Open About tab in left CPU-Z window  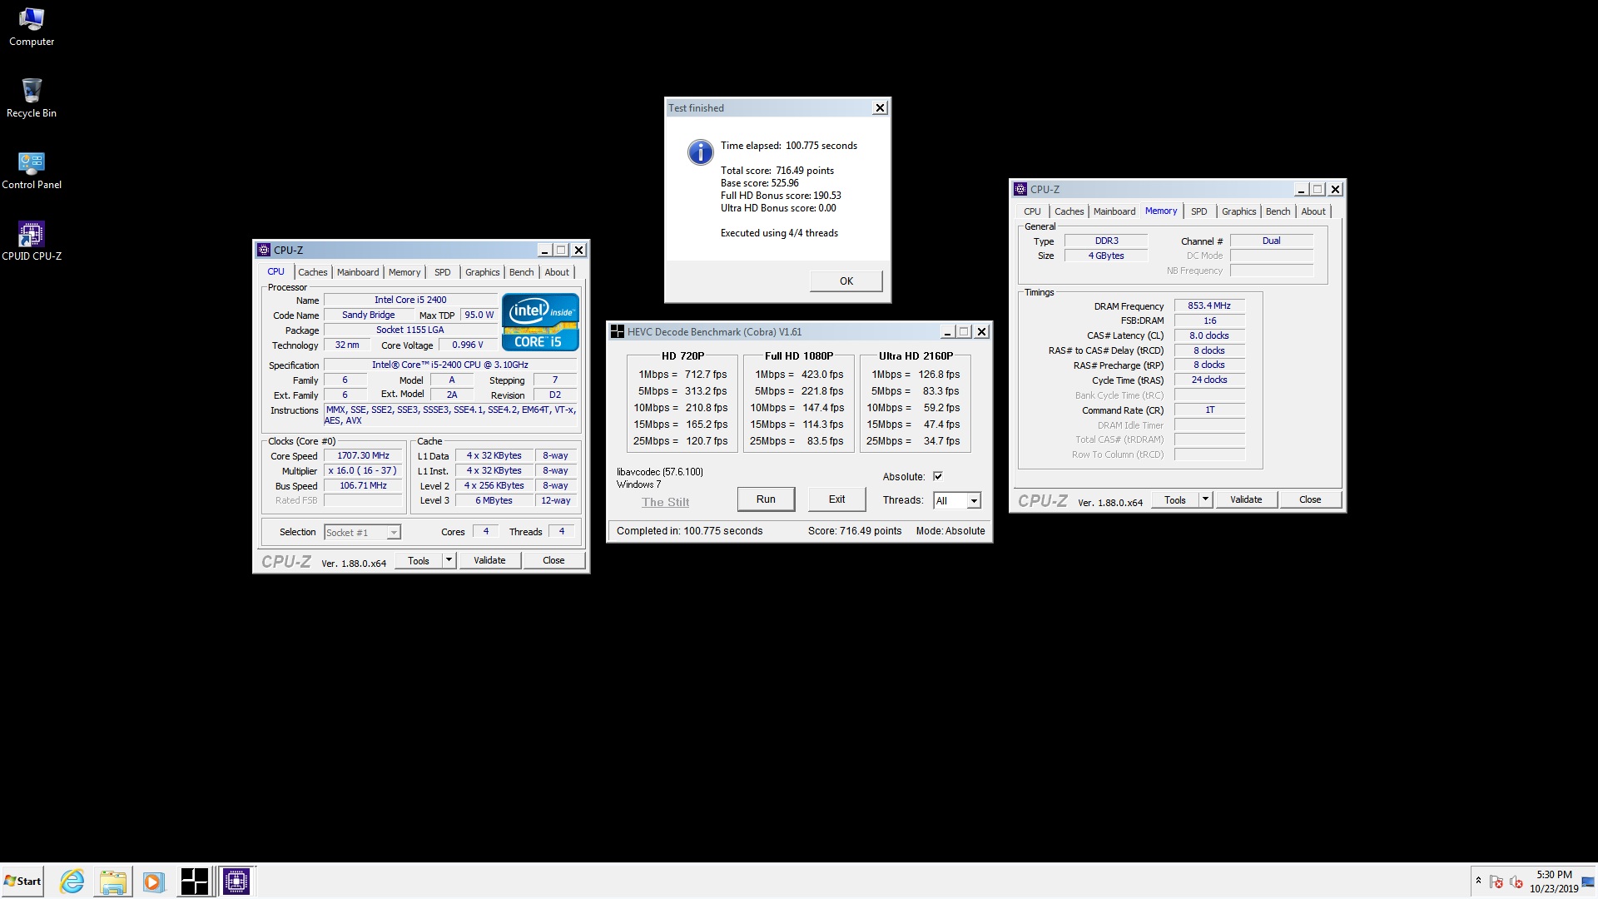coord(557,272)
